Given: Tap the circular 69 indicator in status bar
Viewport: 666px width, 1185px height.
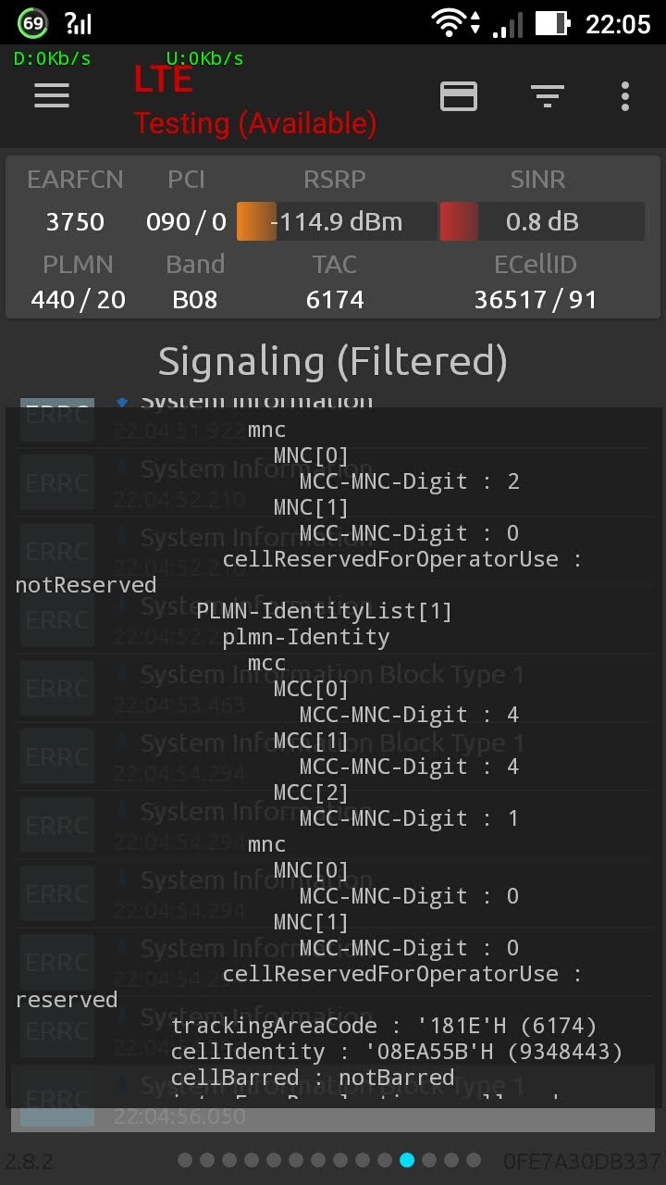Looking at the screenshot, I should 32,23.
